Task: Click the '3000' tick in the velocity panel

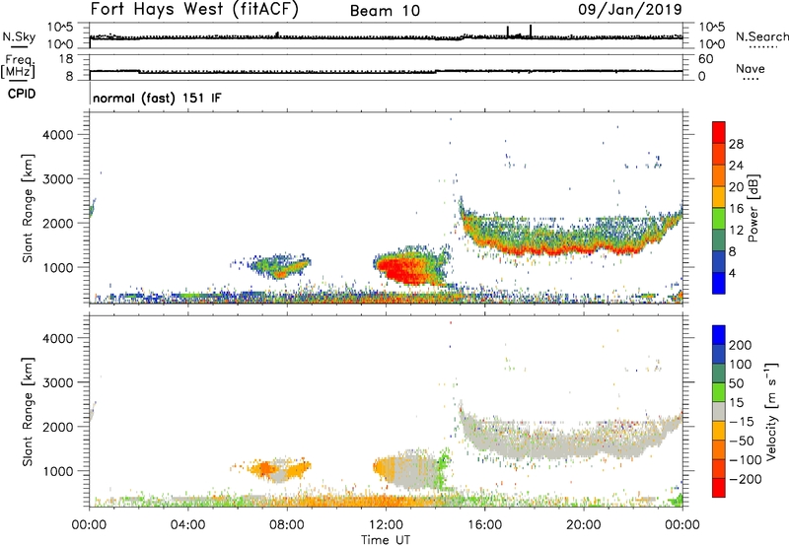Action: point(58,382)
